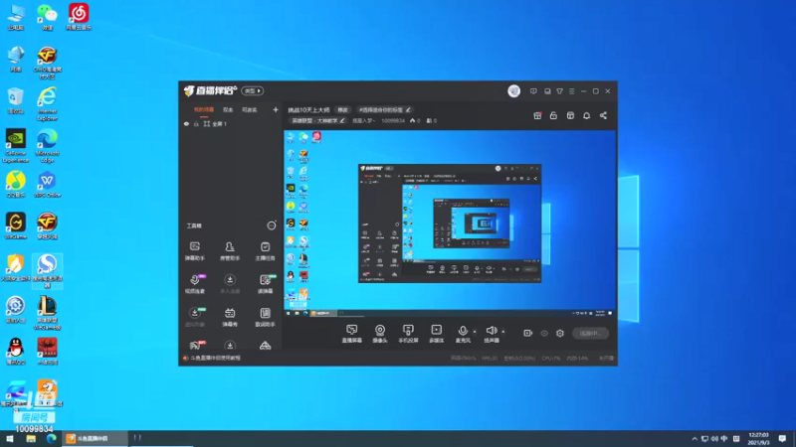Click the mode pill beside the logo
Image resolution: width=796 pixels, height=447 pixels.
pos(253,91)
